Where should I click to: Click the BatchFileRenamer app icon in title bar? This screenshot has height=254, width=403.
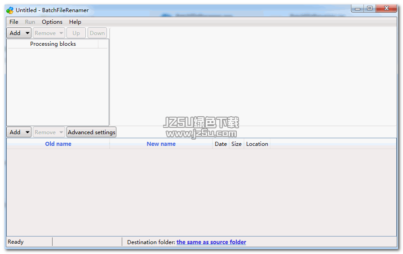click(10, 10)
